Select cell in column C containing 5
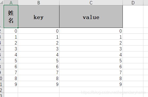Viewport: 148px width, 97px height. (91, 60)
